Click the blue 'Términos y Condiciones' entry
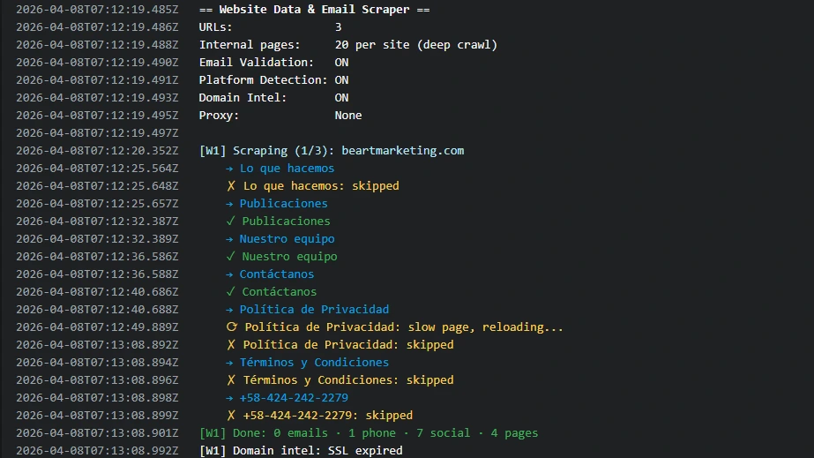Viewport: 814px width, 458px height. coord(314,363)
